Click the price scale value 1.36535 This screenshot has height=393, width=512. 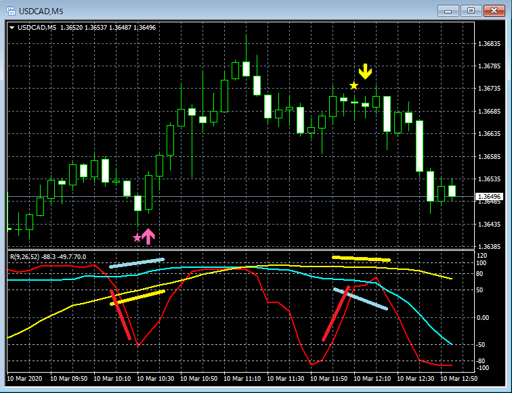489,179
